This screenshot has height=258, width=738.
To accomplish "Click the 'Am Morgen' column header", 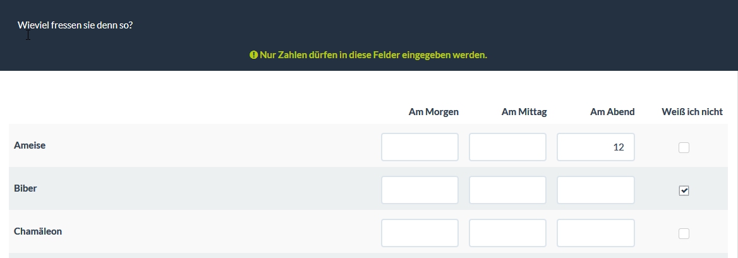I will coord(433,112).
